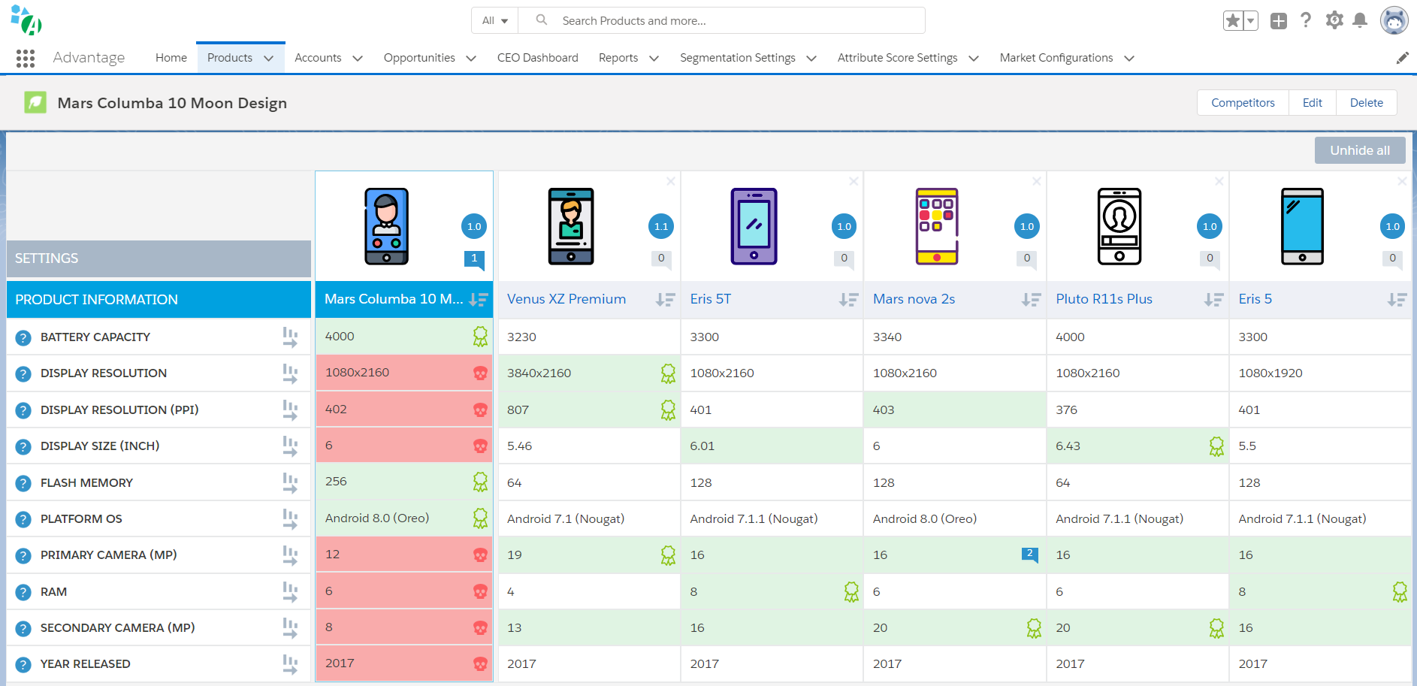Expand the Market Configurations menu chevron
The width and height of the screenshot is (1417, 686).
1129,59
